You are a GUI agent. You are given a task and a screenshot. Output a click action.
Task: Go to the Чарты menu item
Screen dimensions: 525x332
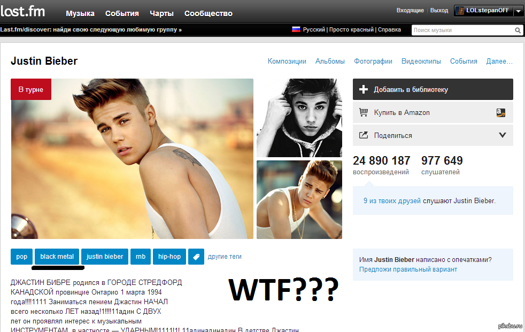point(161,13)
